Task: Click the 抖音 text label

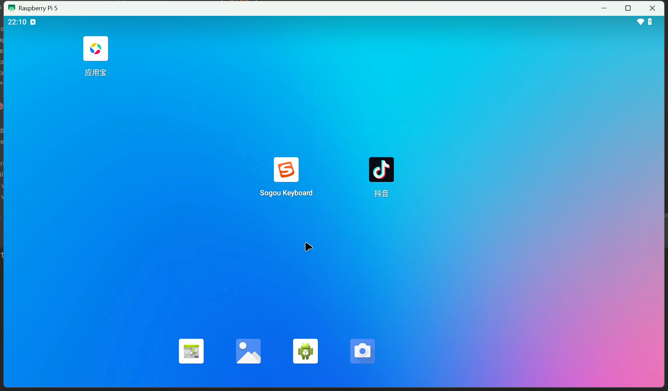Action: (381, 194)
